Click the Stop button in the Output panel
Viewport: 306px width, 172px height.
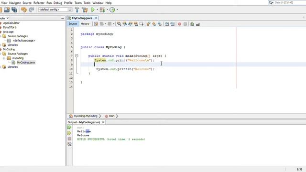[x=69, y=139]
